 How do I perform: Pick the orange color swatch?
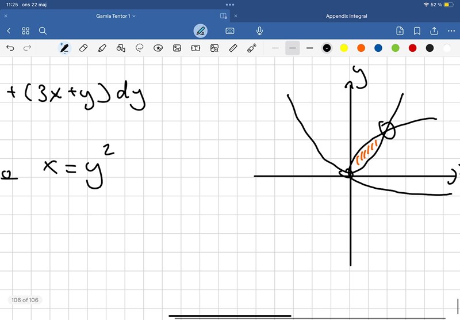pos(361,48)
